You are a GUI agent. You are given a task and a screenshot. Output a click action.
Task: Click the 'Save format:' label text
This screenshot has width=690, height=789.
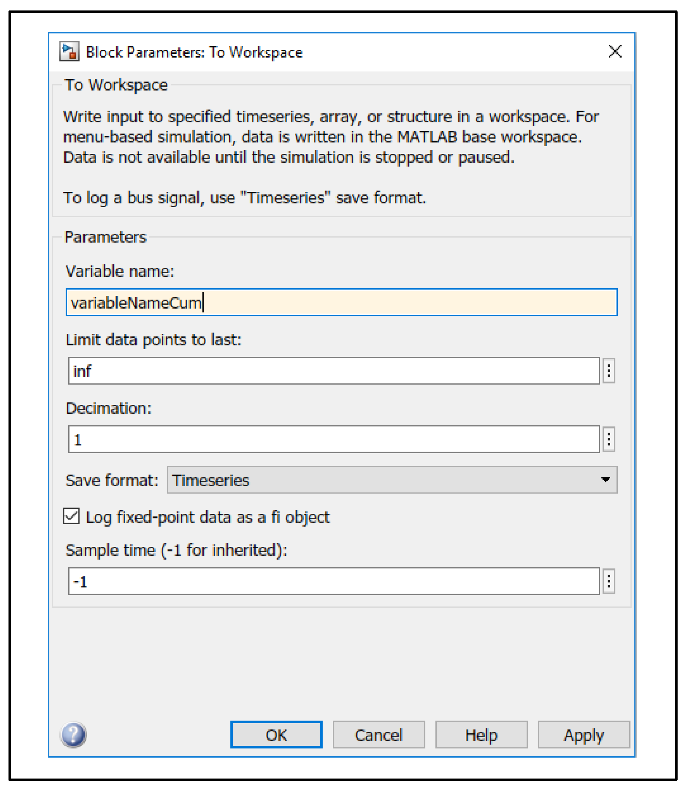coord(112,480)
